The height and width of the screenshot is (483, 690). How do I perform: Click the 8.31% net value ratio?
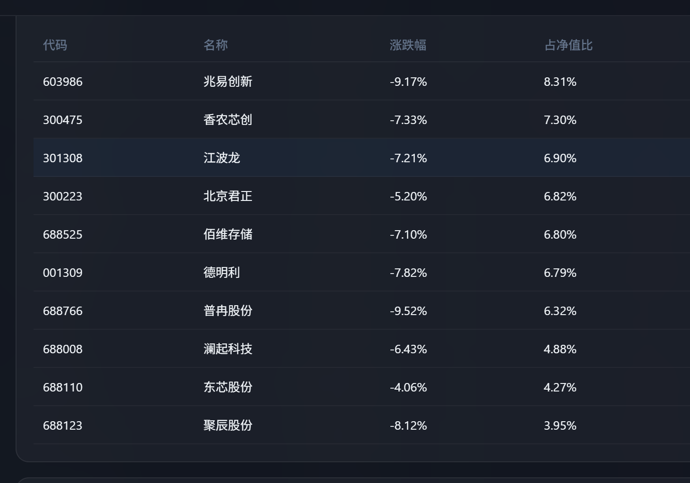pos(560,82)
